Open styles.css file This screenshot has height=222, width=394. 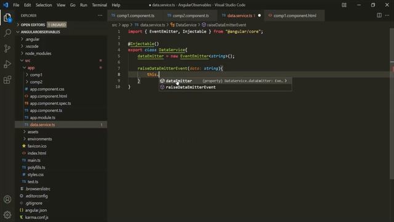tap(36, 175)
